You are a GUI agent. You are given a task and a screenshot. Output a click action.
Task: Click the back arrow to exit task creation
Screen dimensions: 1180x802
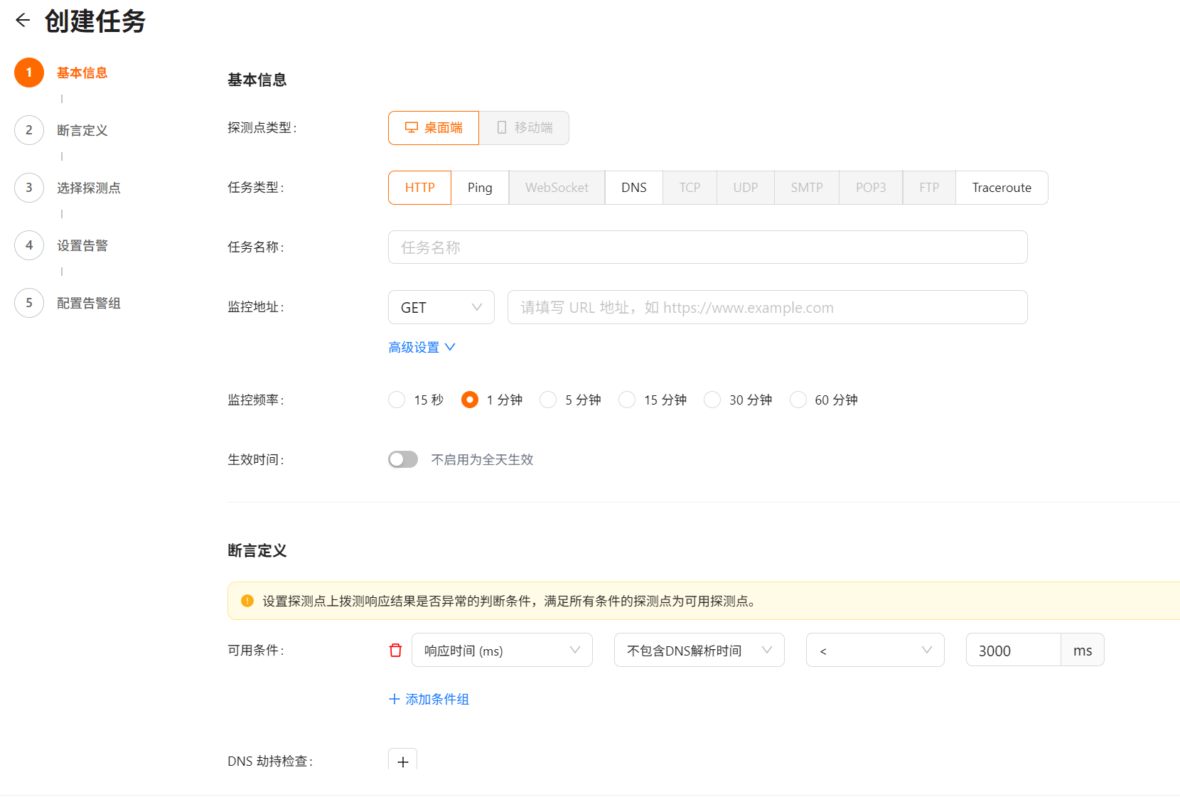(x=22, y=20)
